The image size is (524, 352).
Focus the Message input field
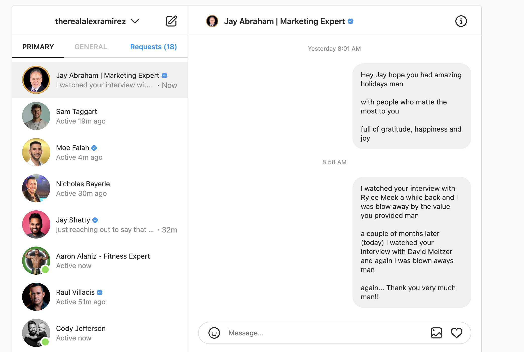tap(327, 333)
